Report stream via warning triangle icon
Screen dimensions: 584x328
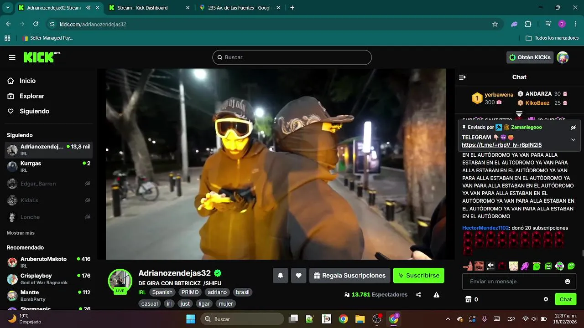(437, 295)
